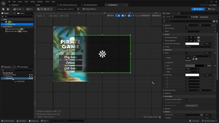Open Details property matrix grid icon
219x123 pixels.
pos(214,21)
